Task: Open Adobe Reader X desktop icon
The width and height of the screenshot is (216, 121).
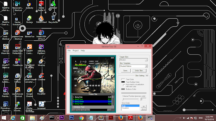Action: pos(41,6)
